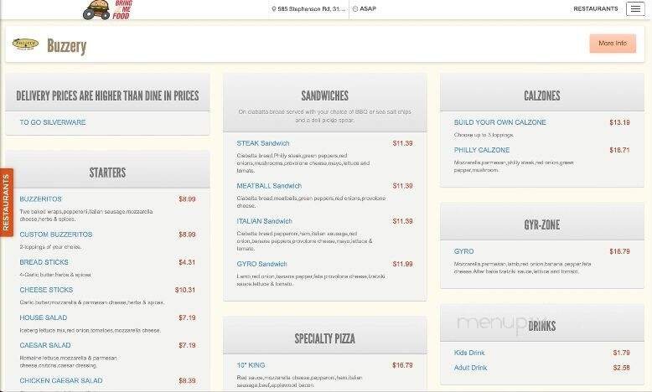Click the Buzzery restaurant name heading
This screenshot has width=652, height=392.
click(66, 46)
